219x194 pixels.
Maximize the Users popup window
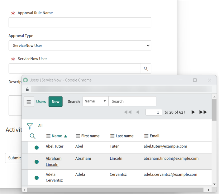coord(195,80)
